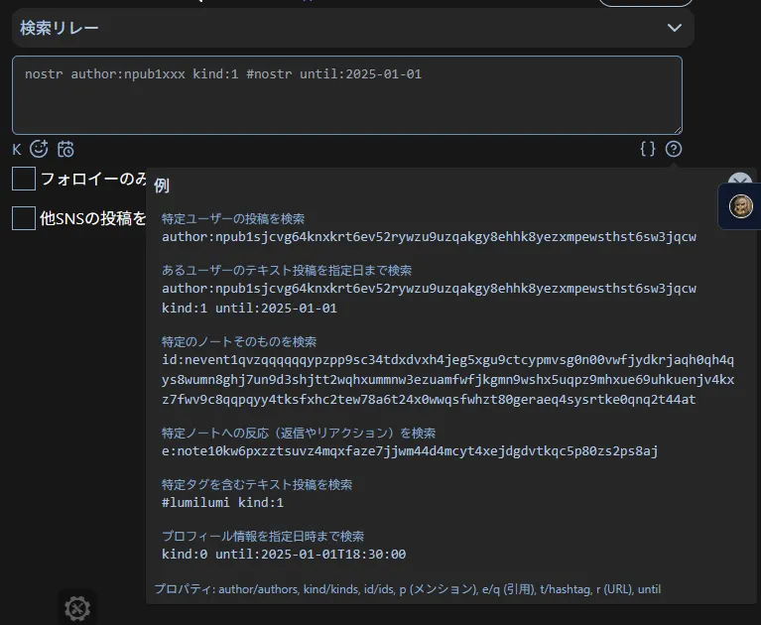Toggle the 他SNSの投稿 checkbox

click(24, 218)
